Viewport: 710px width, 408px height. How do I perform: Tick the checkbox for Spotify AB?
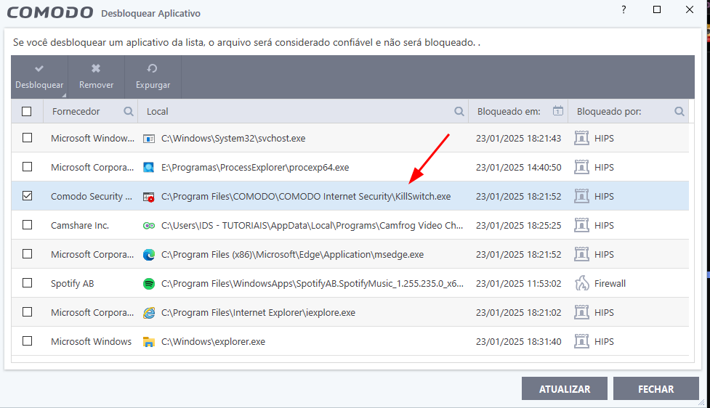click(27, 283)
